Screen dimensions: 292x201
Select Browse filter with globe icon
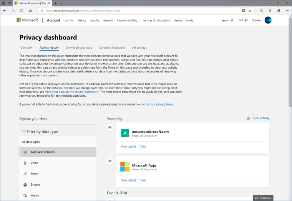pyautogui.click(x=58, y=185)
